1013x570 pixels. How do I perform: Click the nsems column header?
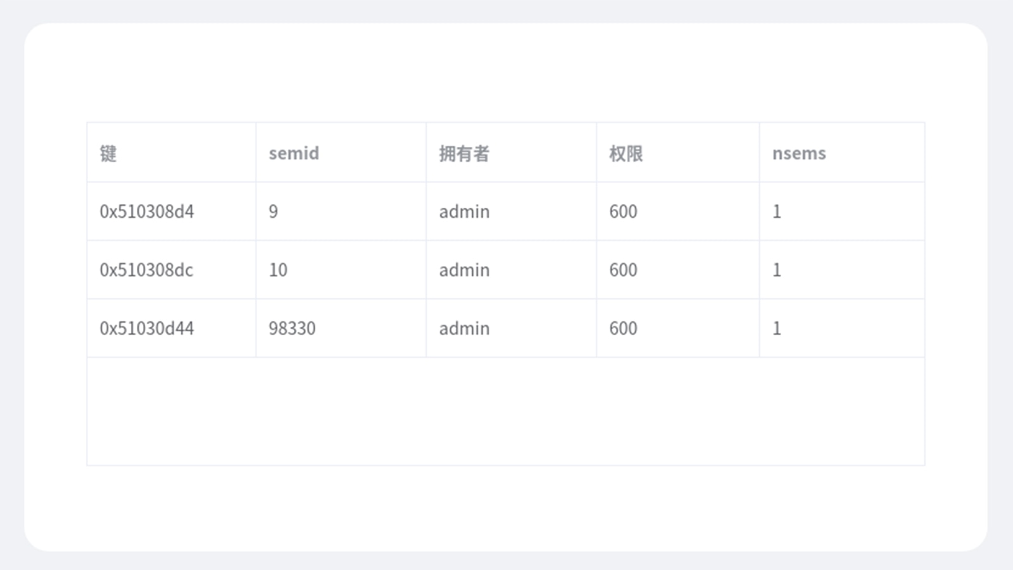click(x=799, y=153)
